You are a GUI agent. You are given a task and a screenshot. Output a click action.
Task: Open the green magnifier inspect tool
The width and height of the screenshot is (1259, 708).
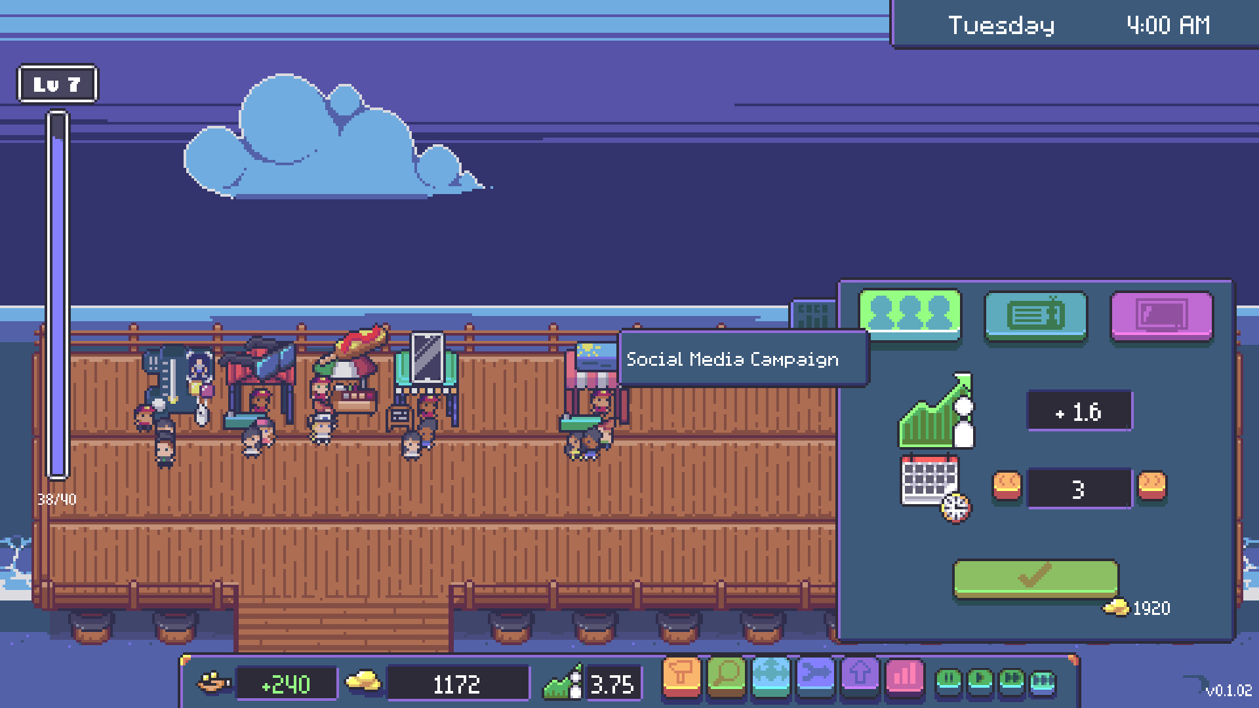click(727, 678)
